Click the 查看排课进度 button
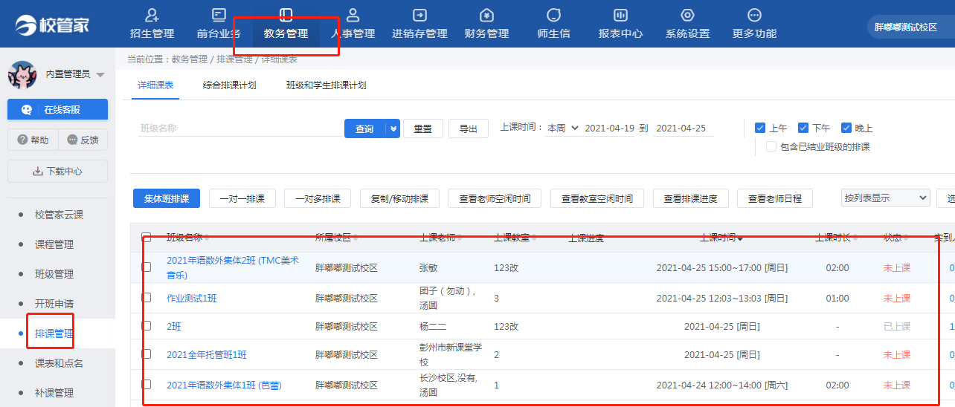Image resolution: width=955 pixels, height=407 pixels. [x=690, y=198]
